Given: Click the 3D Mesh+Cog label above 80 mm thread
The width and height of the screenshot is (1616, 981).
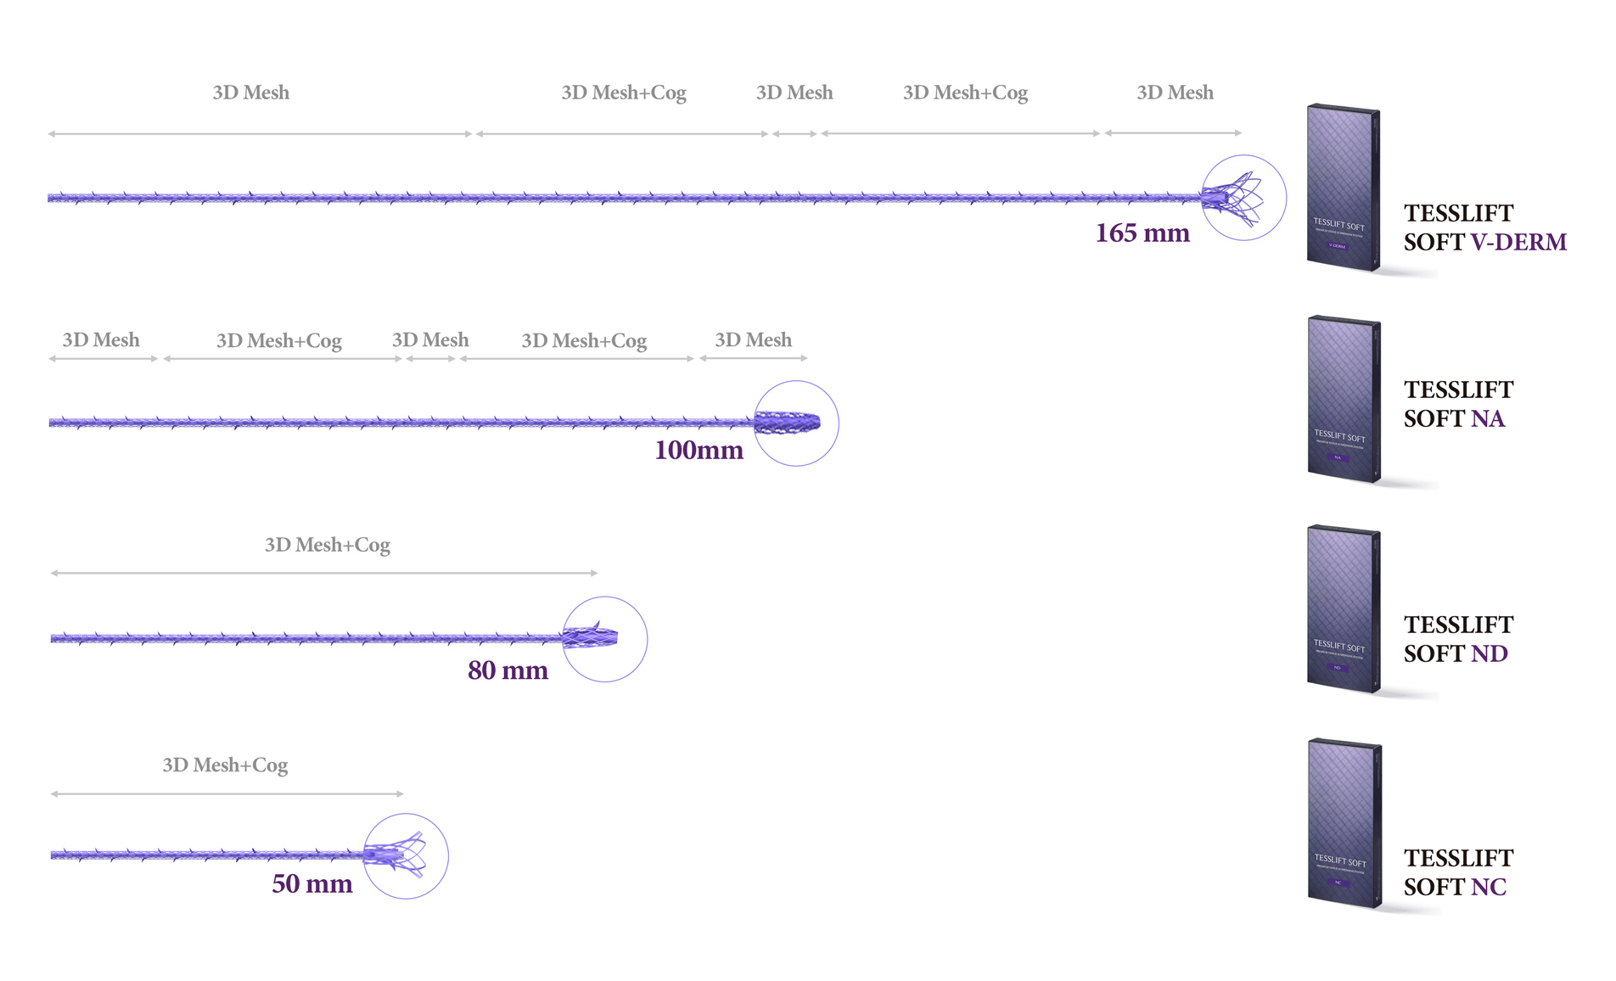Looking at the screenshot, I should click(328, 545).
